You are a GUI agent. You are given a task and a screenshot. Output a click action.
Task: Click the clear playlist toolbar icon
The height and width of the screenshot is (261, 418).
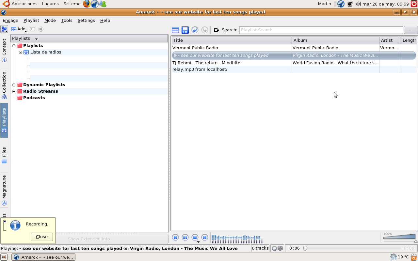pos(175,30)
